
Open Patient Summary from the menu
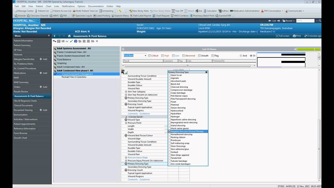tap(22, 45)
